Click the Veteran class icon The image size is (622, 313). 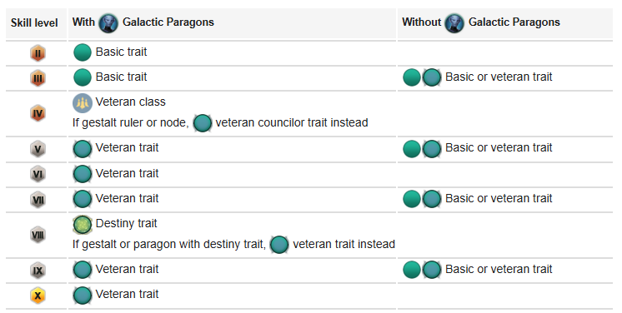tap(83, 102)
